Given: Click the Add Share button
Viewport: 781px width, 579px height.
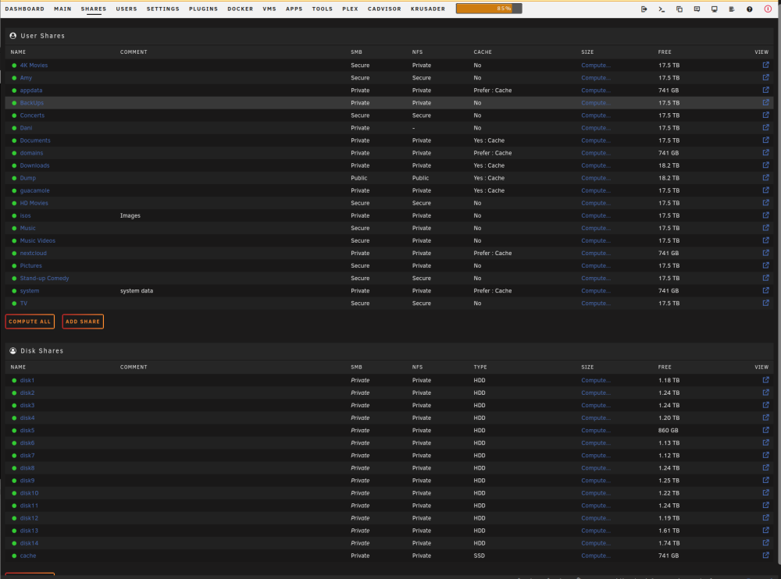Looking at the screenshot, I should [83, 321].
